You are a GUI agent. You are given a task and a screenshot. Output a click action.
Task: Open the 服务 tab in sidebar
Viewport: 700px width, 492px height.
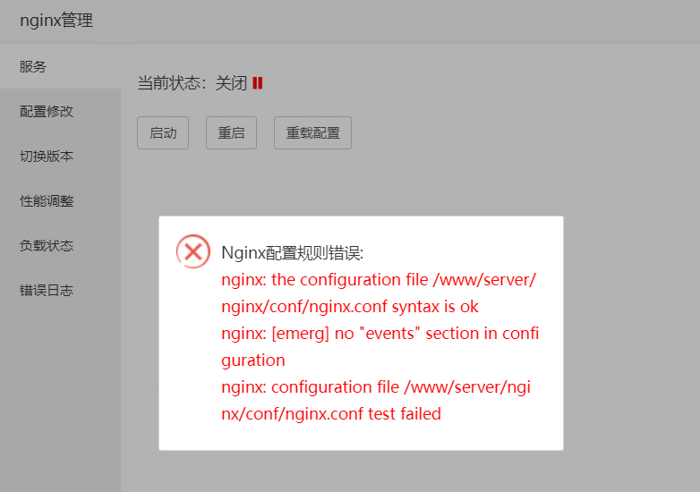click(60, 66)
